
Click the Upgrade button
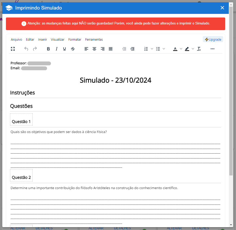pos(213,40)
